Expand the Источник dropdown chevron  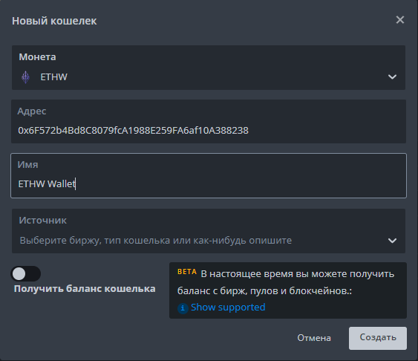coord(392,241)
